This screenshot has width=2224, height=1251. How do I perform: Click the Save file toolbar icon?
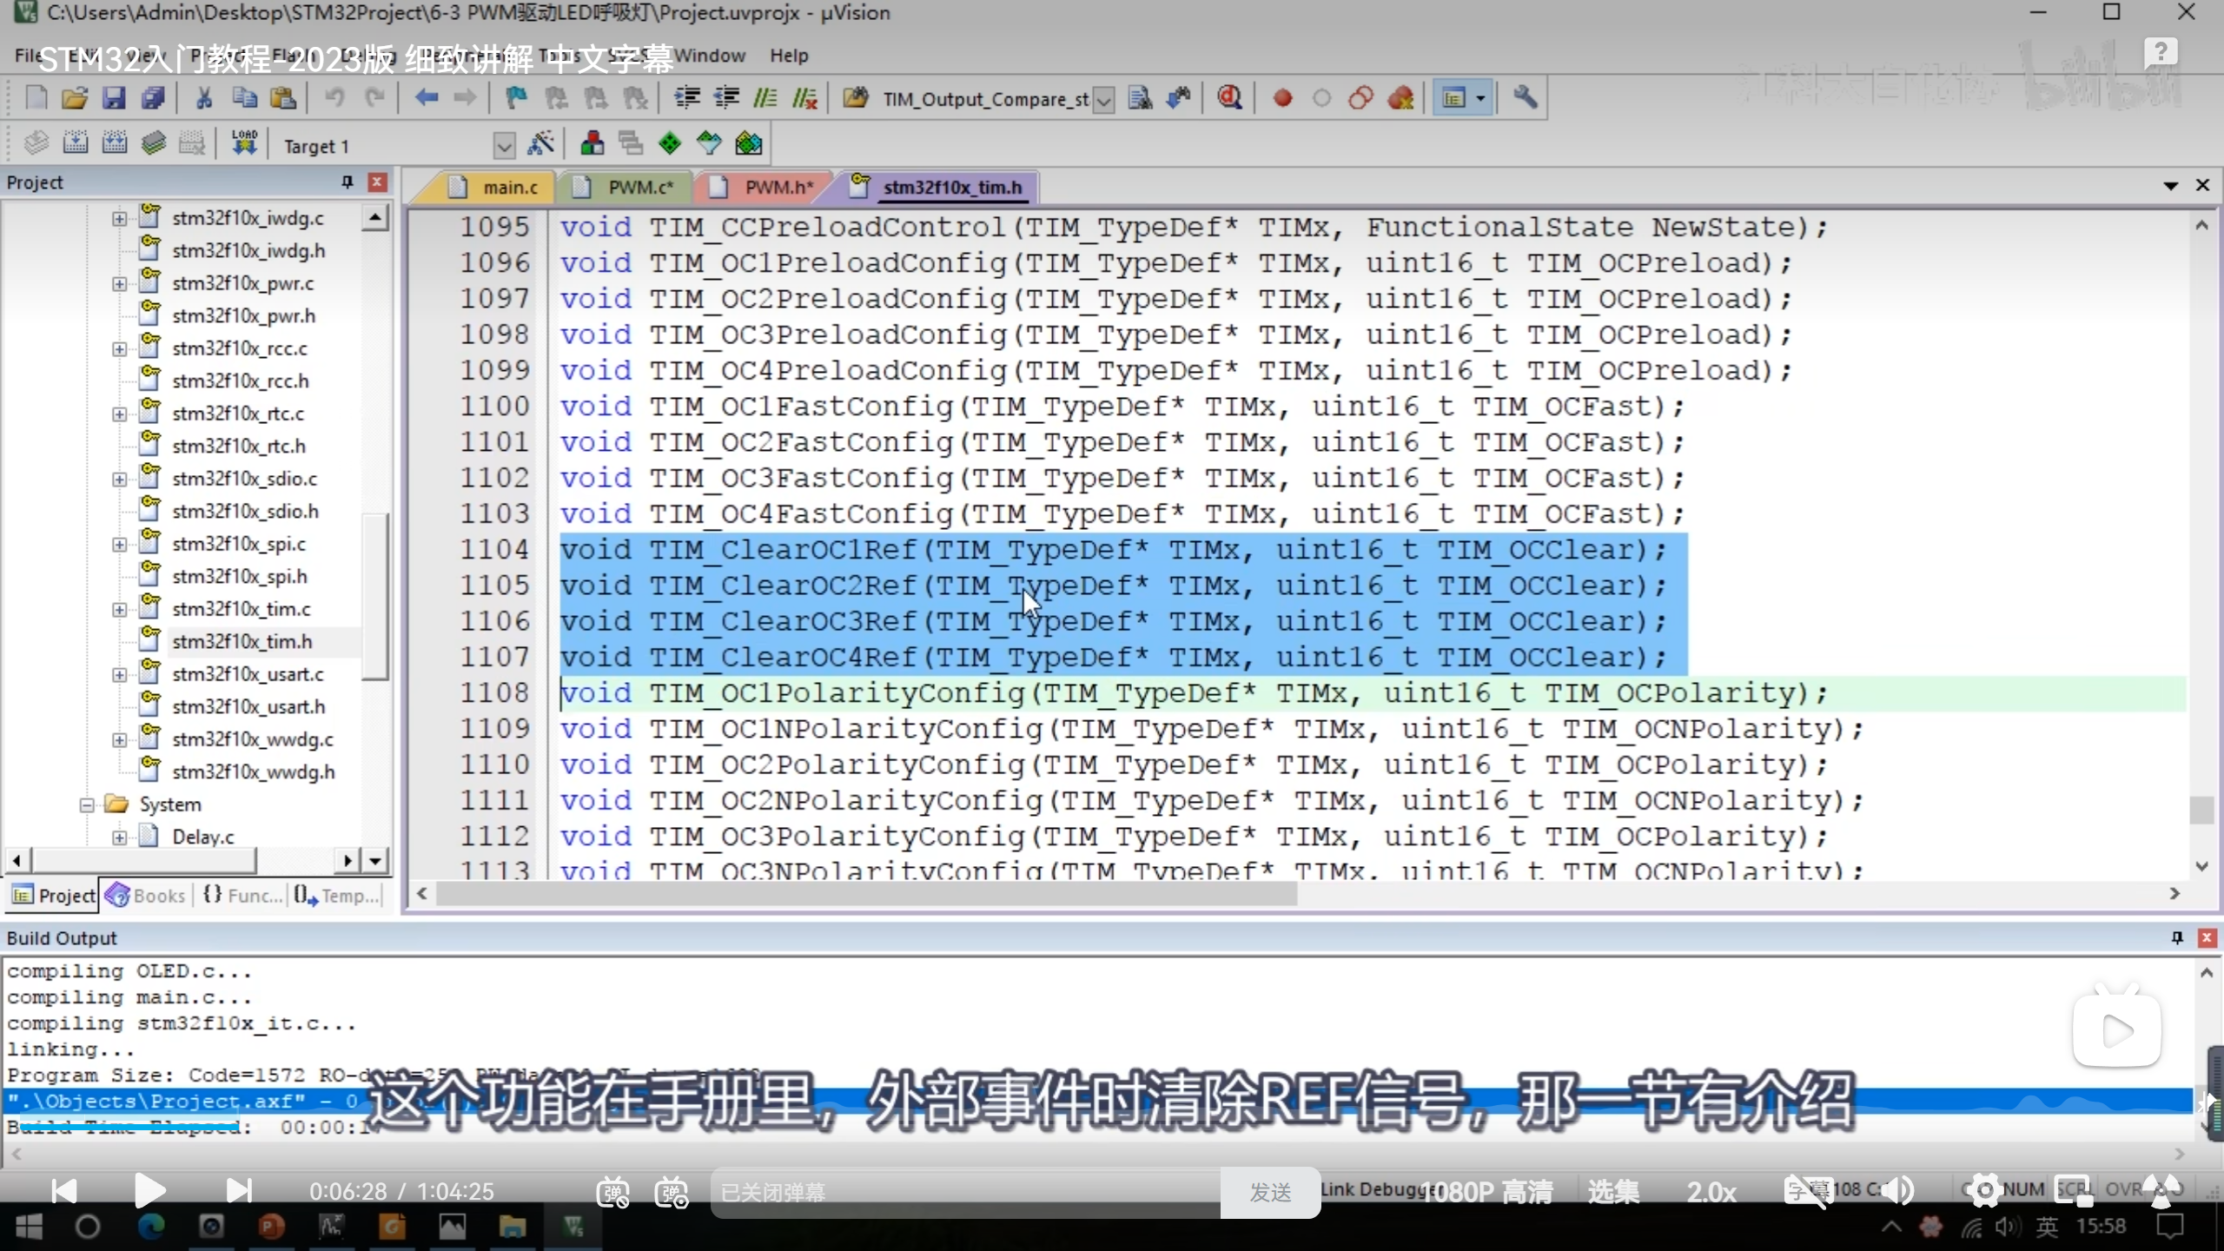pos(114,98)
